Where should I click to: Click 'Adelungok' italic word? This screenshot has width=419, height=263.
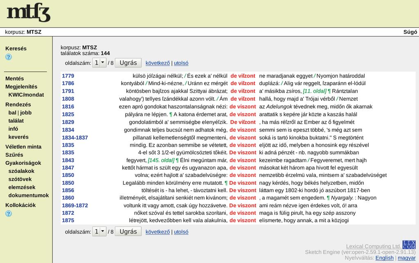click(x=279, y=107)
